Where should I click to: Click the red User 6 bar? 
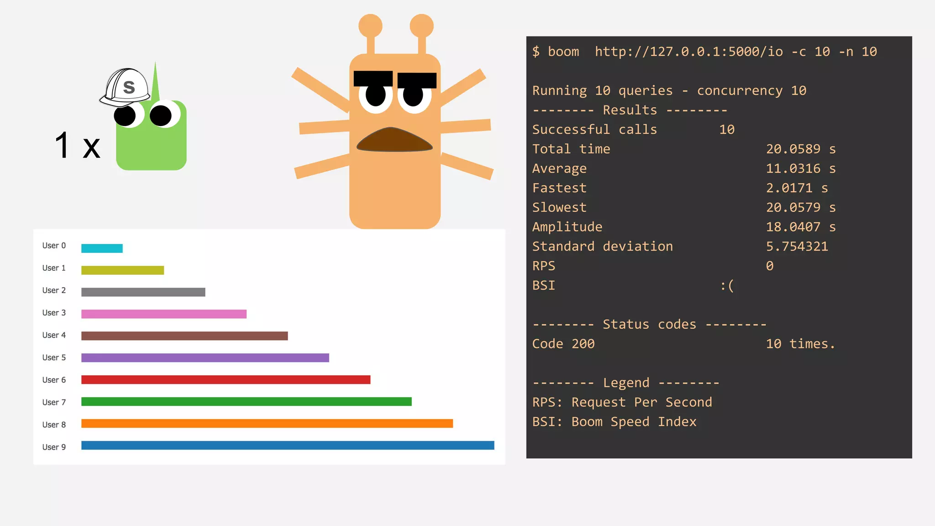tap(226, 380)
